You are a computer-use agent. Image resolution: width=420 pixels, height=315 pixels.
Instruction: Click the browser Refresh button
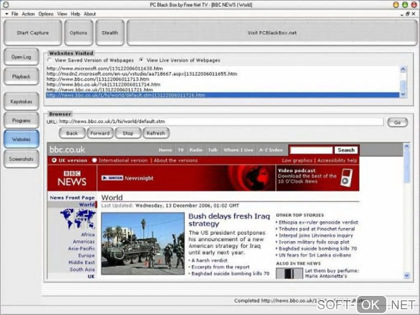(x=156, y=133)
